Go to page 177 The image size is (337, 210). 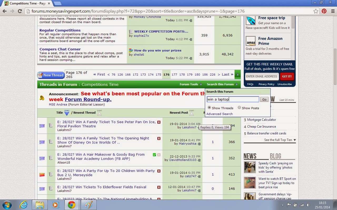pos(174,75)
